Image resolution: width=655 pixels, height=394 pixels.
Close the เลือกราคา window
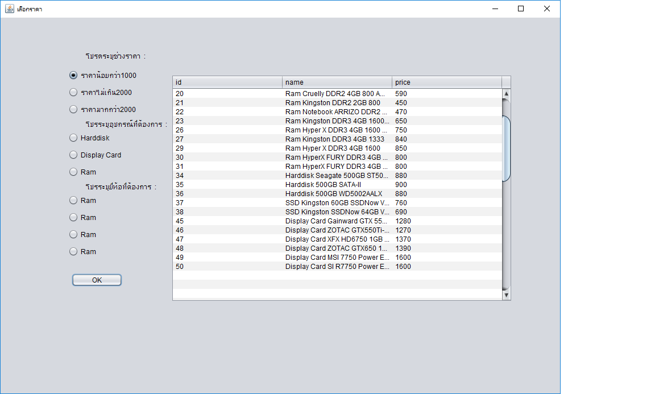point(547,9)
